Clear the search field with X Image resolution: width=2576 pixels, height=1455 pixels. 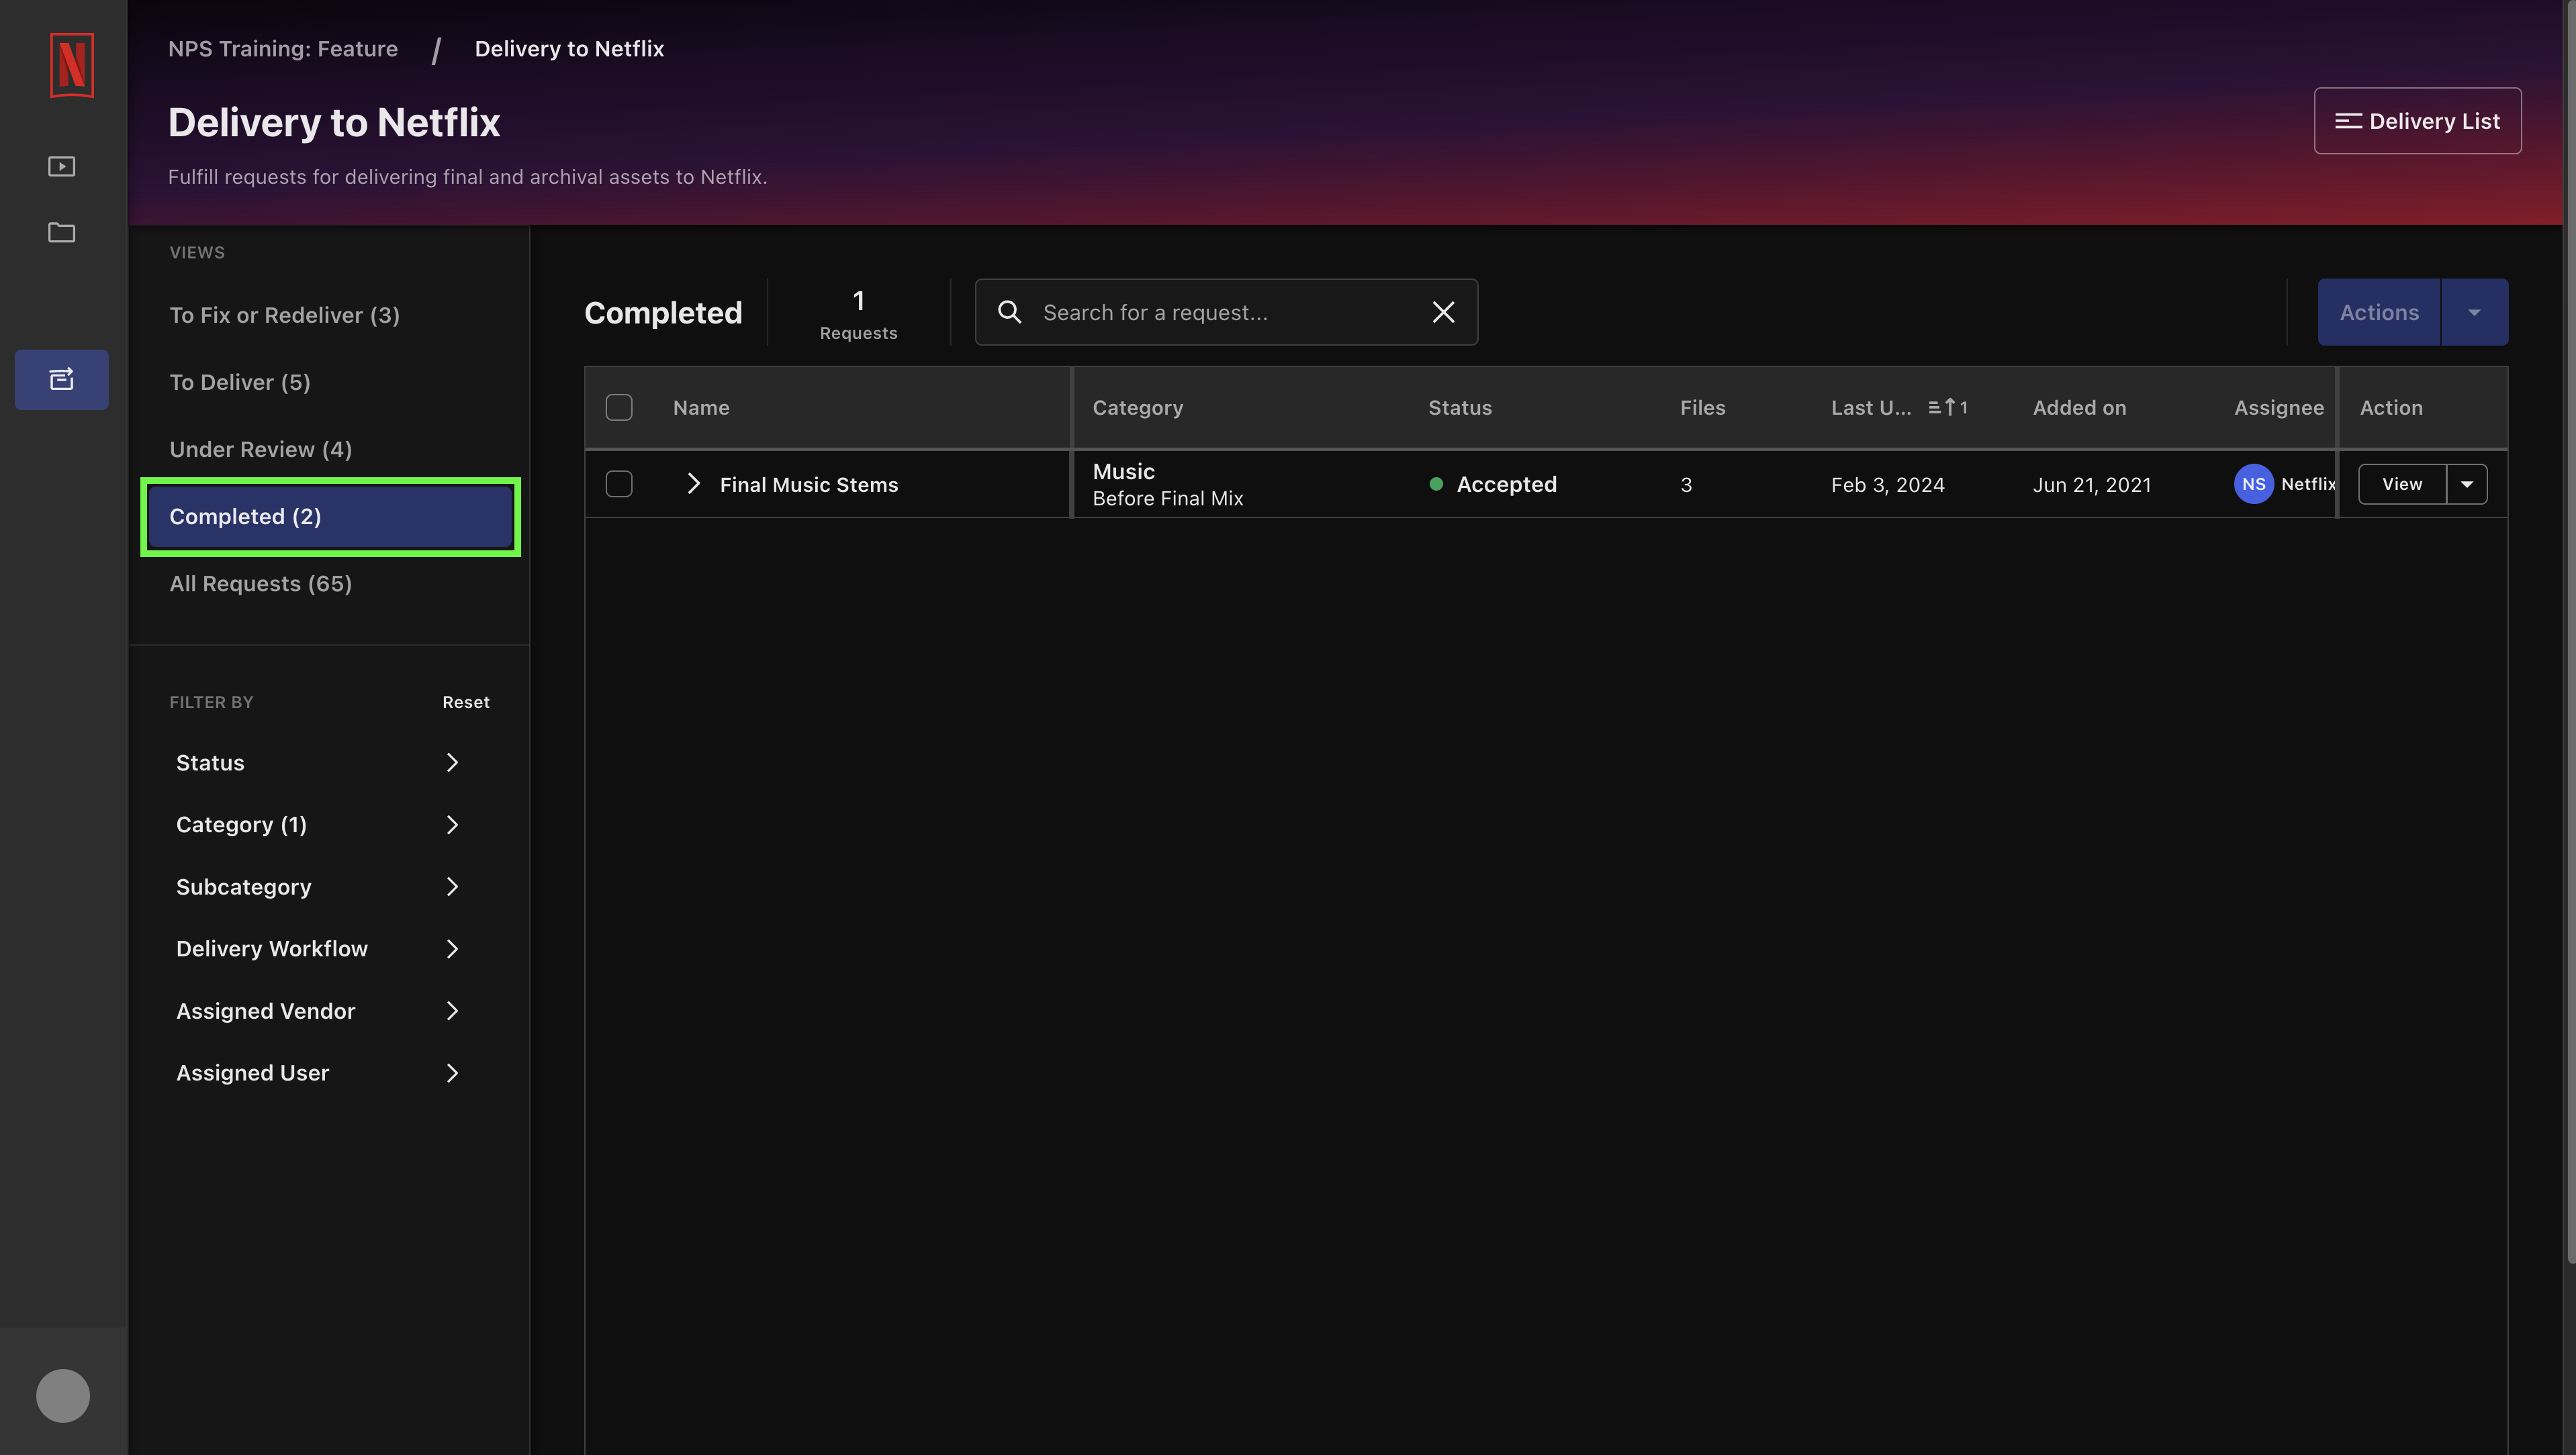(1443, 312)
